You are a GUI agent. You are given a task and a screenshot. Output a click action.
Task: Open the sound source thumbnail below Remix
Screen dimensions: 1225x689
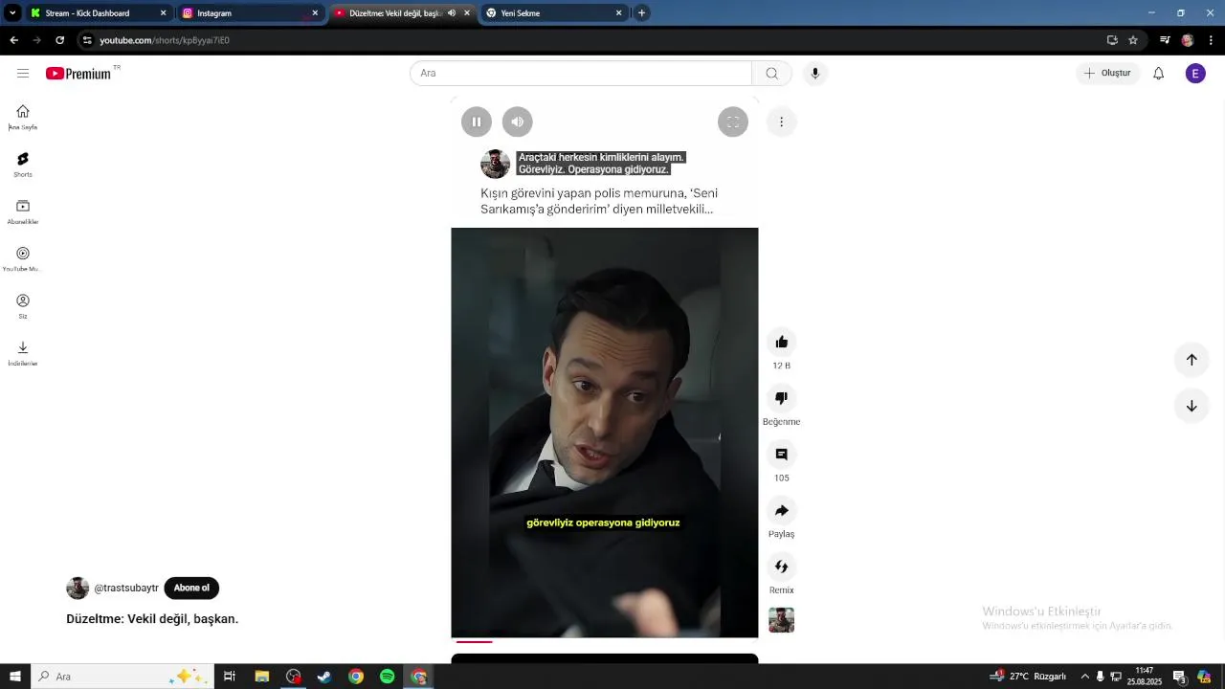coord(782,620)
